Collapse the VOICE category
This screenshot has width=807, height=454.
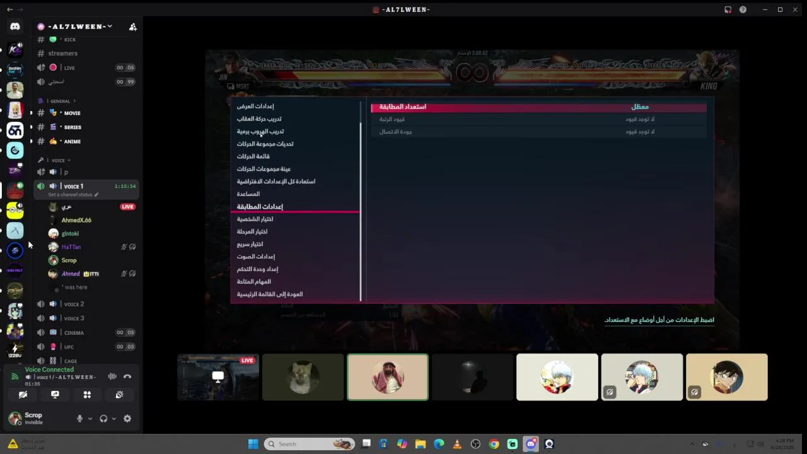click(58, 160)
